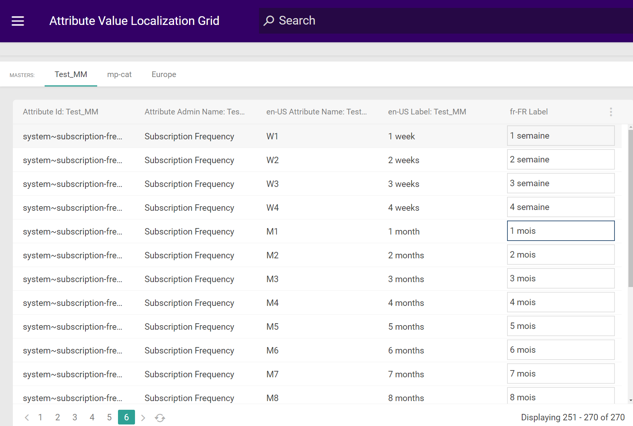The width and height of the screenshot is (633, 426).
Task: Select the W3 attribute name cell
Action: 272,184
